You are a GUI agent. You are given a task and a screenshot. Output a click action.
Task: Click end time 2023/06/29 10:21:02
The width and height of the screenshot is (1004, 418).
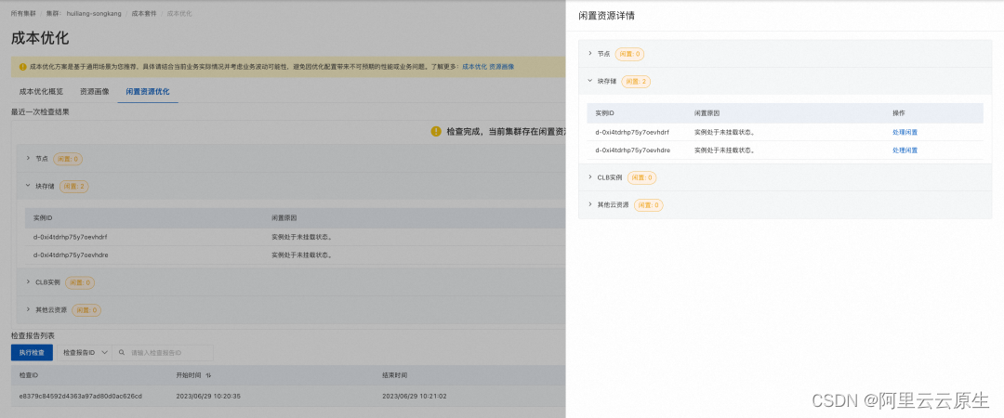[415, 397]
